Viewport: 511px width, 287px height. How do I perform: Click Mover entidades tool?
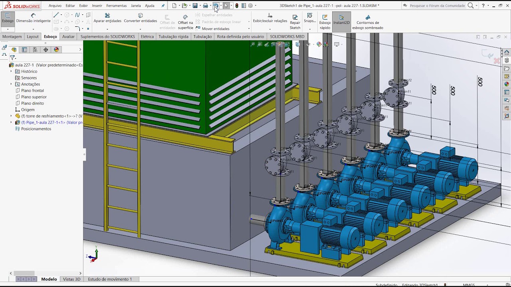(212, 29)
